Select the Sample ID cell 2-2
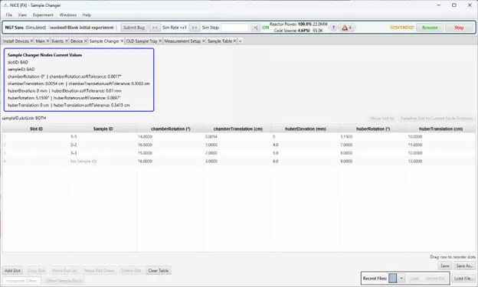Screen dimensions: 478x287 [x=103, y=145]
